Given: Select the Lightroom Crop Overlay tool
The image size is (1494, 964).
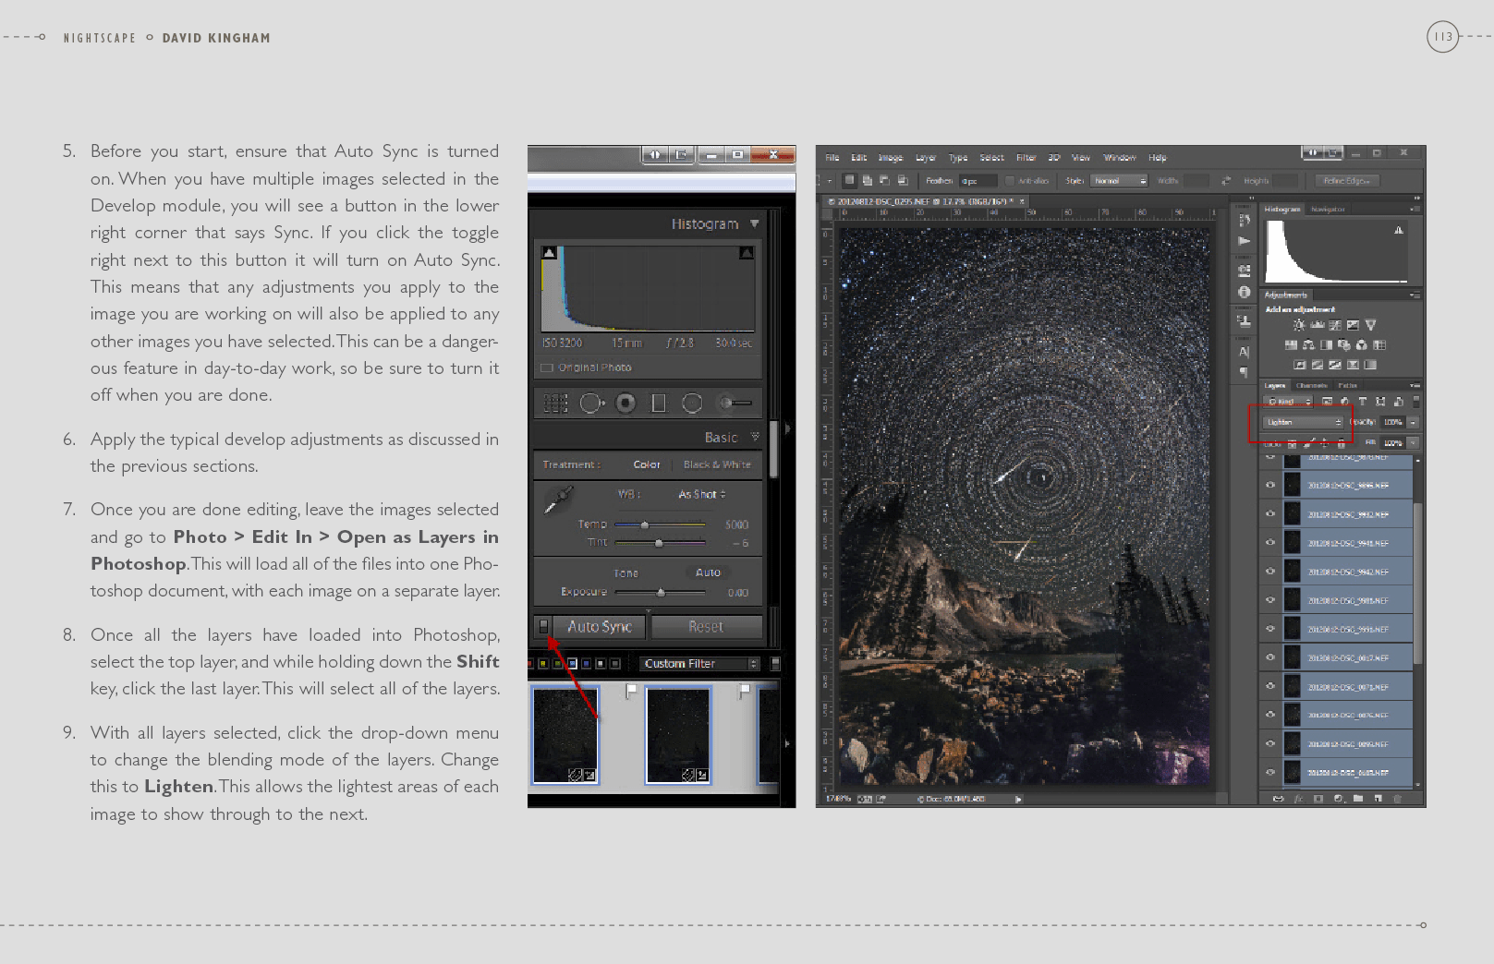Looking at the screenshot, I should point(555,404).
